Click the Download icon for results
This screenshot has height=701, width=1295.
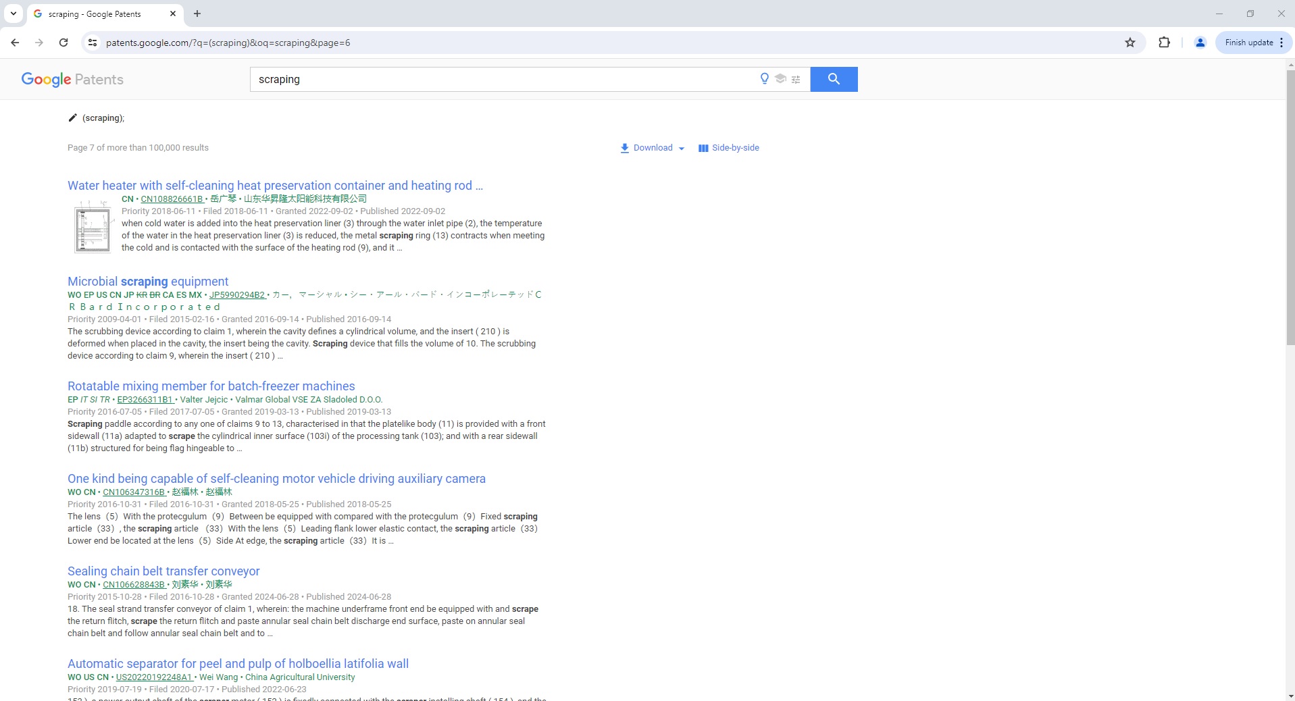(x=624, y=148)
